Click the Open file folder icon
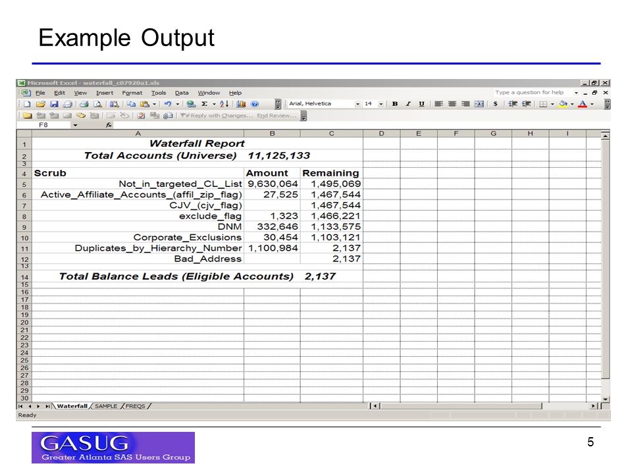The image size is (632, 474). coord(40,104)
